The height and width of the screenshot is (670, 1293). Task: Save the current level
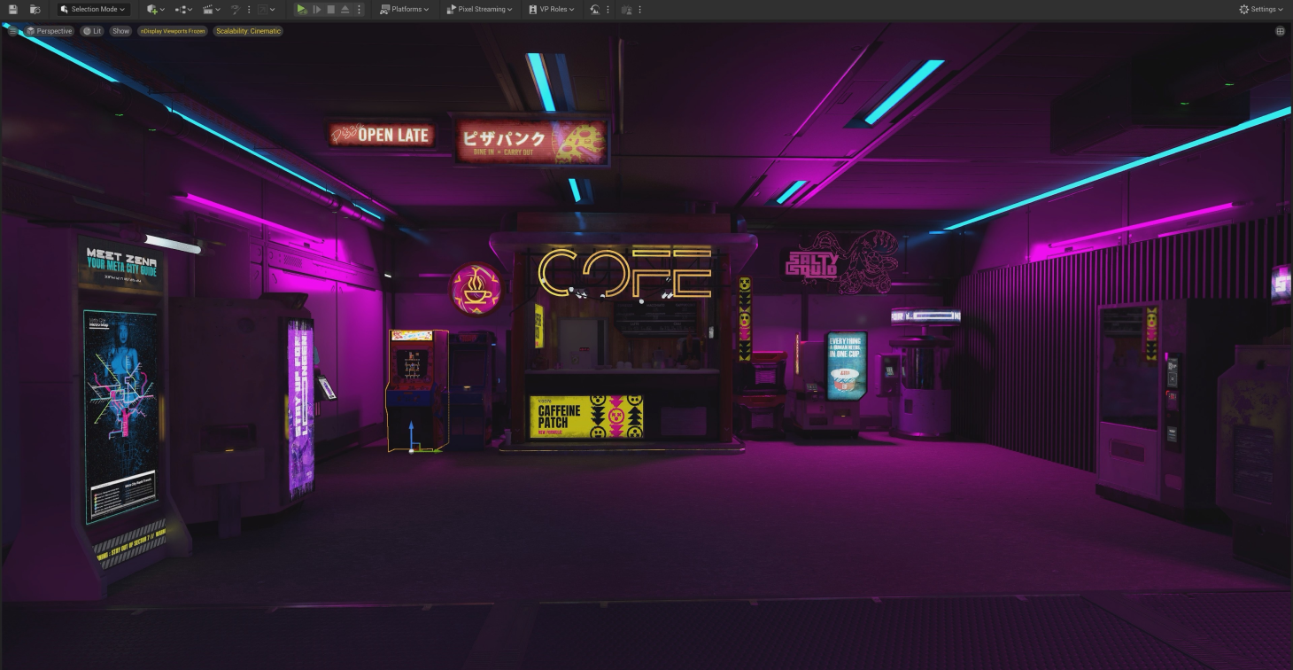[12, 9]
